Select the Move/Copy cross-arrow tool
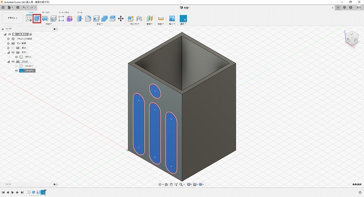This screenshot has height=197, width=364. 121,19
